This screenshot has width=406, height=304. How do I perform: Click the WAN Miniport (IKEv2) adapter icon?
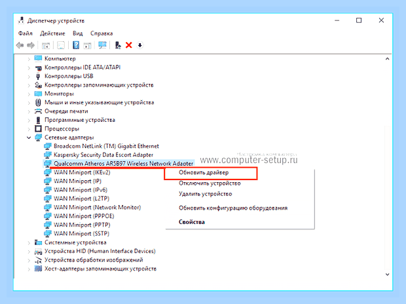click(47, 172)
